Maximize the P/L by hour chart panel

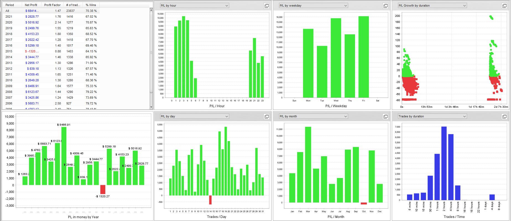pyautogui.click(x=267, y=6)
